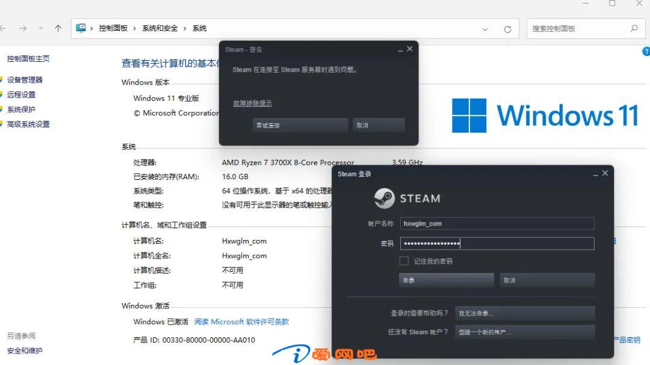Image resolution: width=650 pixels, height=365 pixels.
Task: Click the Steam logo in login window
Action: [x=407, y=198]
